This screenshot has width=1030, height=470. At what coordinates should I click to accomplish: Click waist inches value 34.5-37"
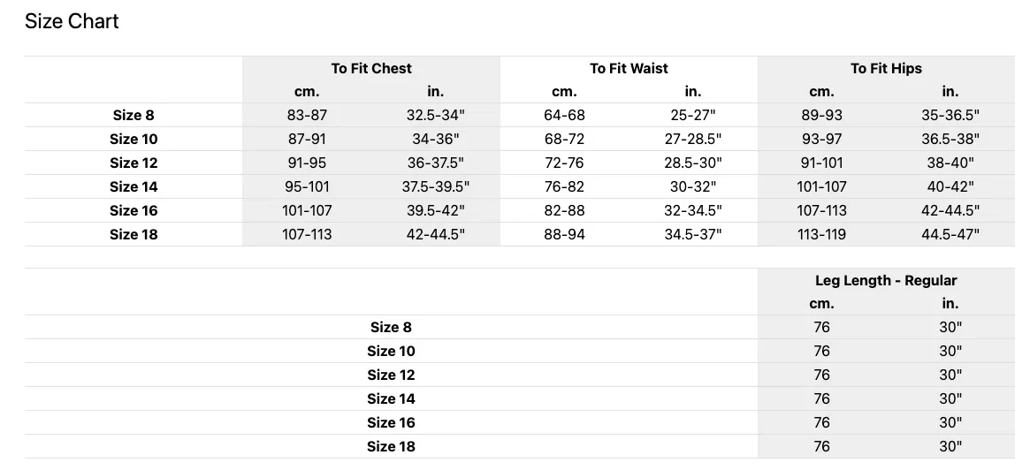click(x=693, y=234)
